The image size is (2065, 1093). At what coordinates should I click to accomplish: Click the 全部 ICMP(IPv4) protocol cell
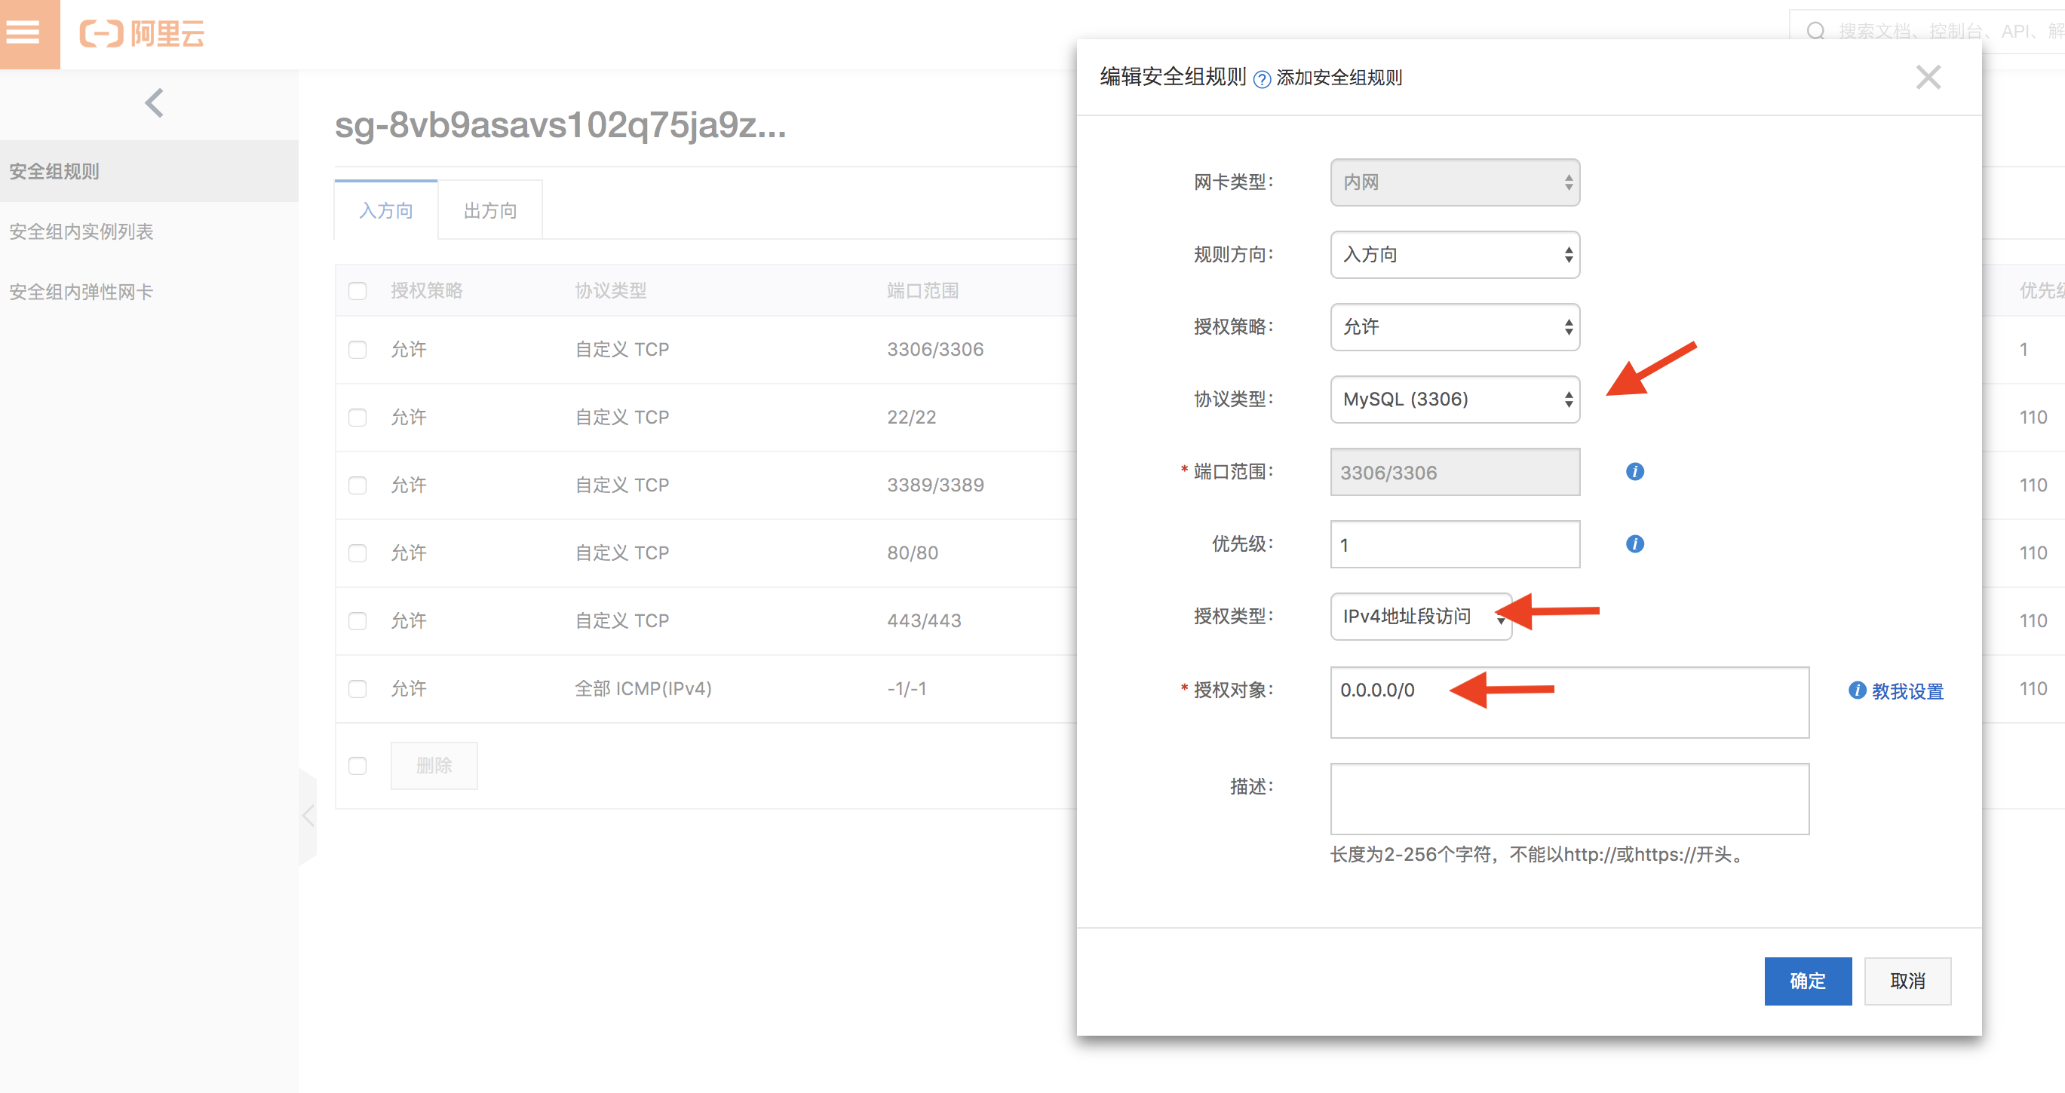click(643, 688)
